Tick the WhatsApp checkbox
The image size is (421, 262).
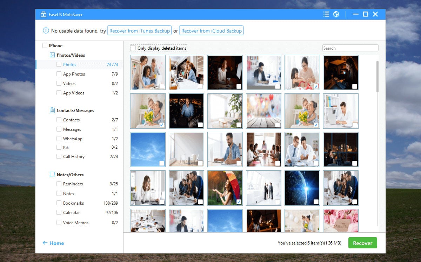pos(59,139)
